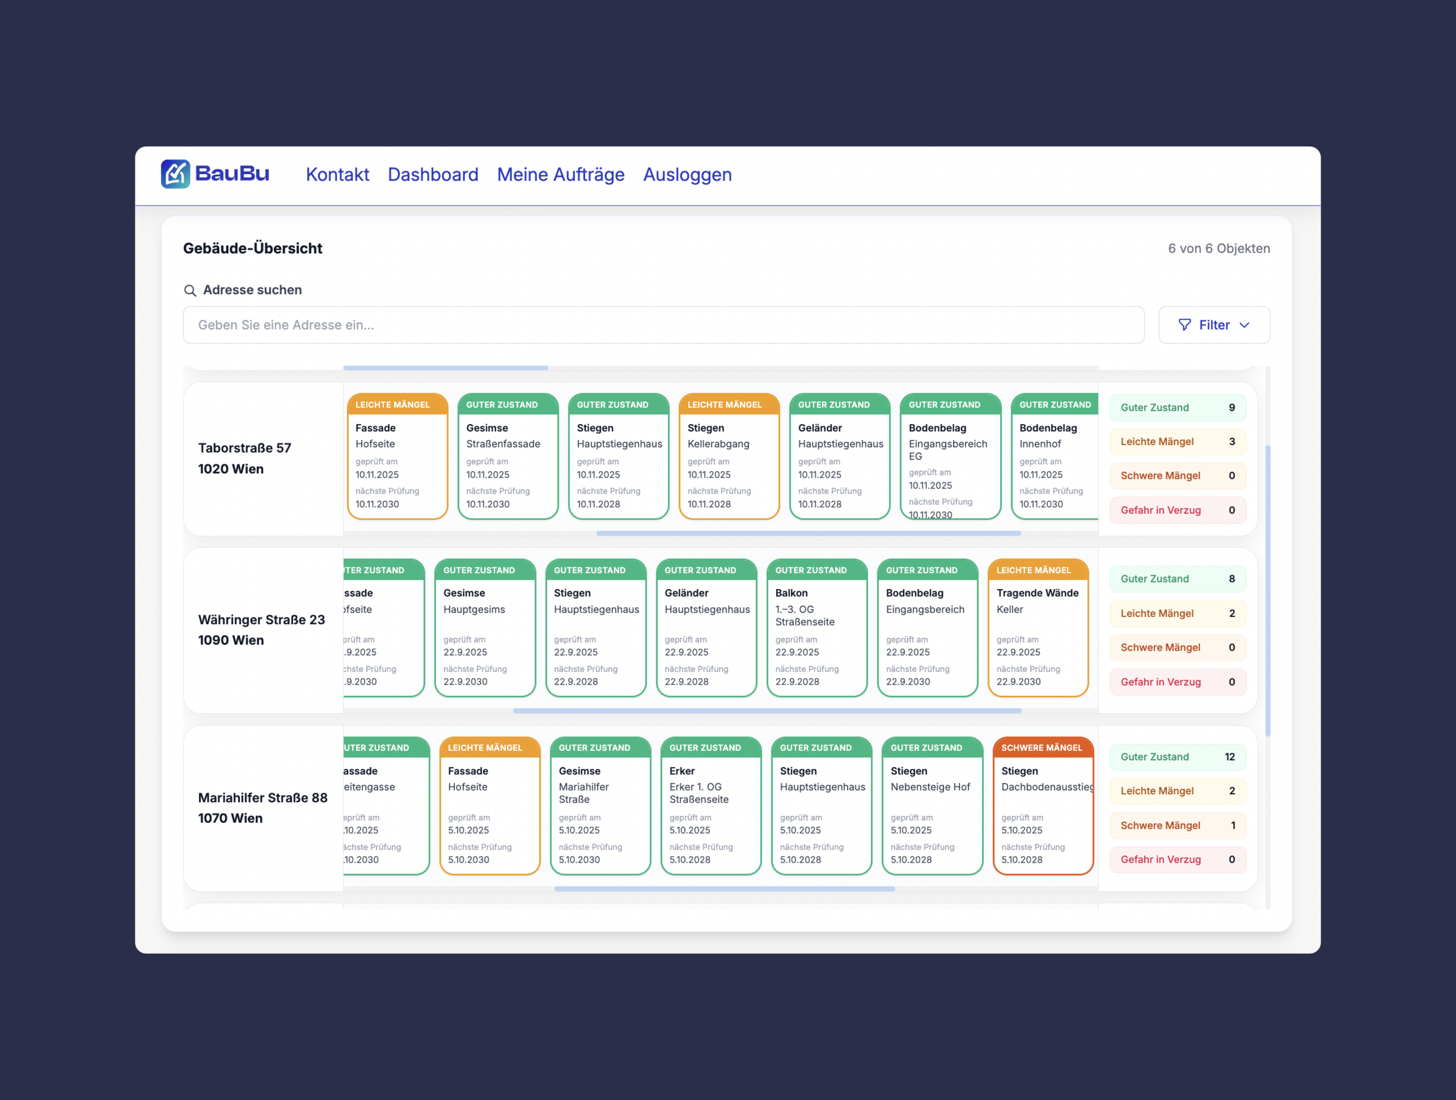Open Bodenbelag Innenhof card
Image resolution: width=1456 pixels, height=1100 pixels.
point(1055,456)
